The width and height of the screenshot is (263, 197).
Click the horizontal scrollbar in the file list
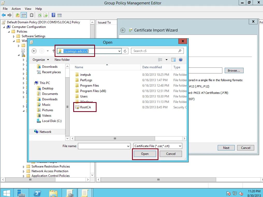115,138
